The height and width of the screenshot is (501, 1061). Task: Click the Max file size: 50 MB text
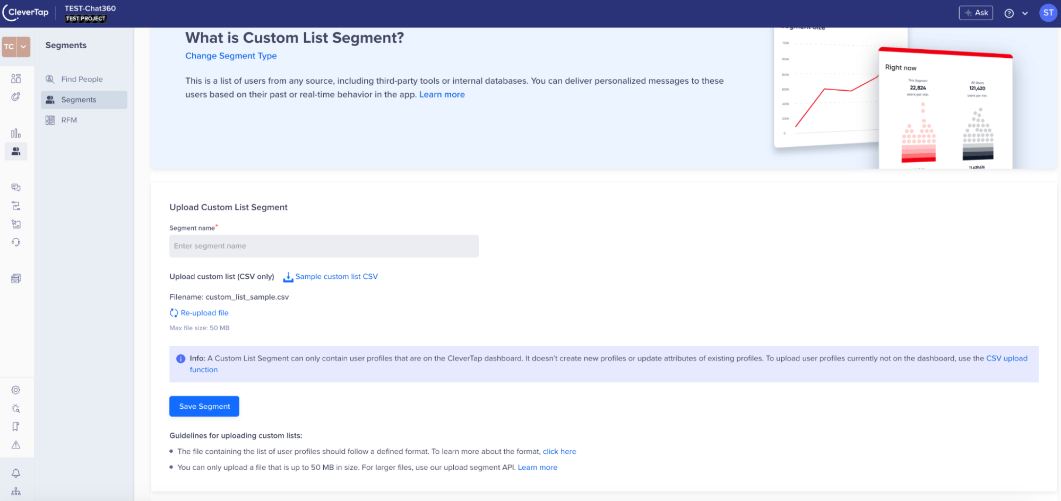coord(200,328)
